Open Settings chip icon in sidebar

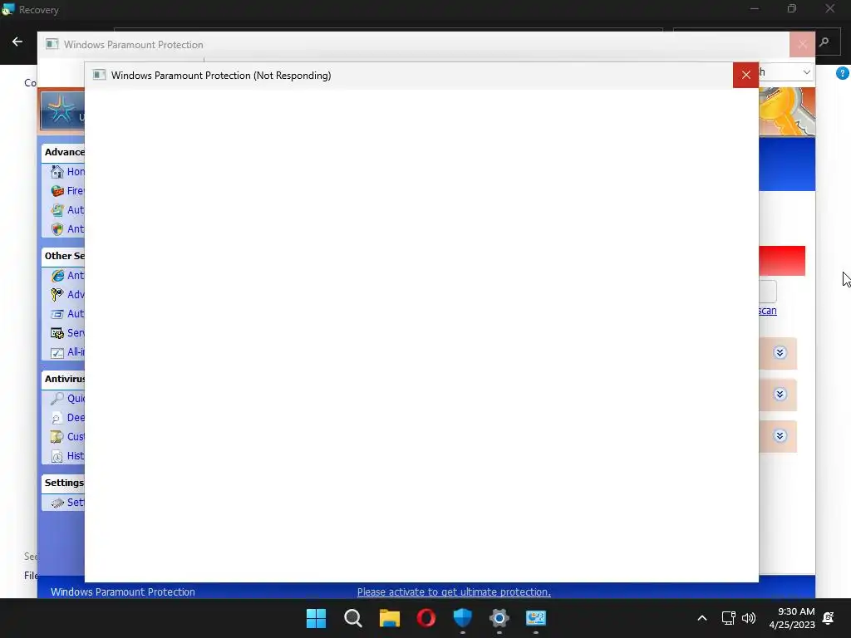pyautogui.click(x=57, y=503)
